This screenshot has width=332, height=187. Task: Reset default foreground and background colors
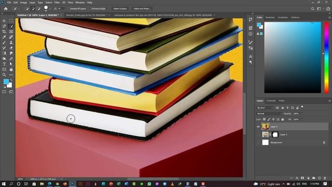click(4, 87)
